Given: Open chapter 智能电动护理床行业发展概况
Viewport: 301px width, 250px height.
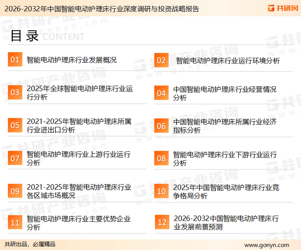Looking at the screenshot, I should point(71,60).
